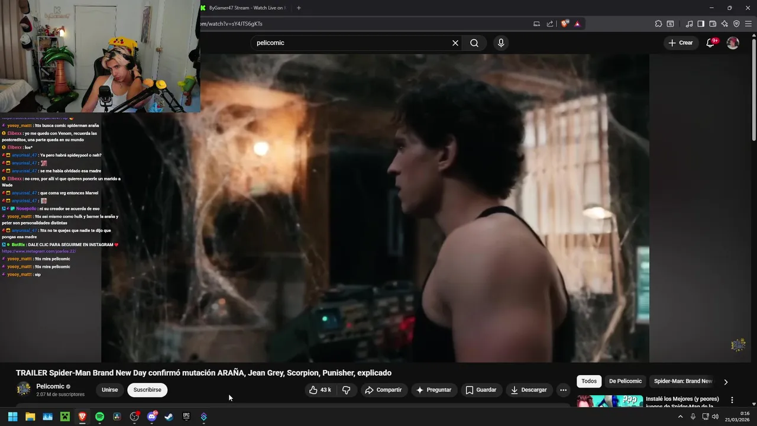Click the Unirse join button

(x=110, y=390)
